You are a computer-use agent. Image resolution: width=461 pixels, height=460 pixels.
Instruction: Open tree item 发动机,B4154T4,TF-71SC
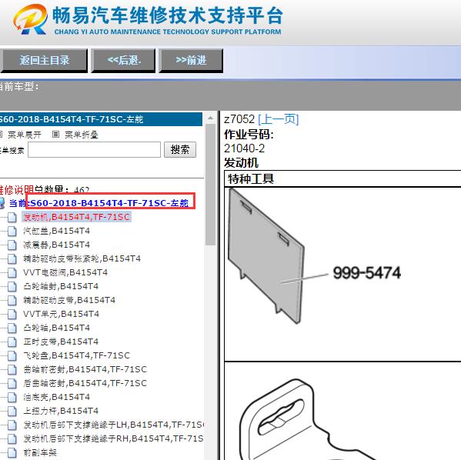(76, 217)
